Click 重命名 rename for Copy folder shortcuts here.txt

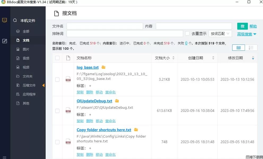point(110,155)
